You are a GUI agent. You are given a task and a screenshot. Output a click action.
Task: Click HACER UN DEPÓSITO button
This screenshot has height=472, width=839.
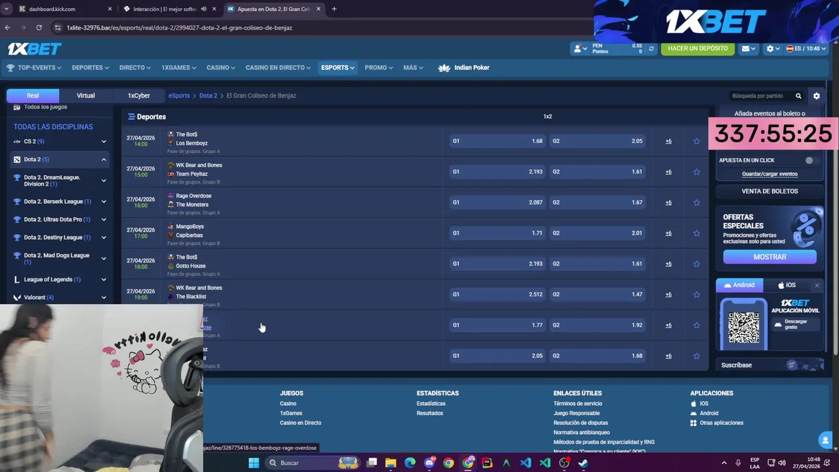(697, 49)
